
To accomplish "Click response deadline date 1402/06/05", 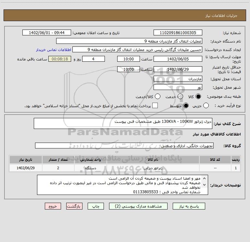I will 178,59.
